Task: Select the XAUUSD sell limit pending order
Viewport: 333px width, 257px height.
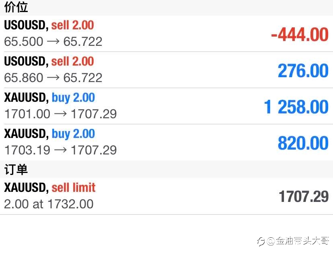Action: 166,196
